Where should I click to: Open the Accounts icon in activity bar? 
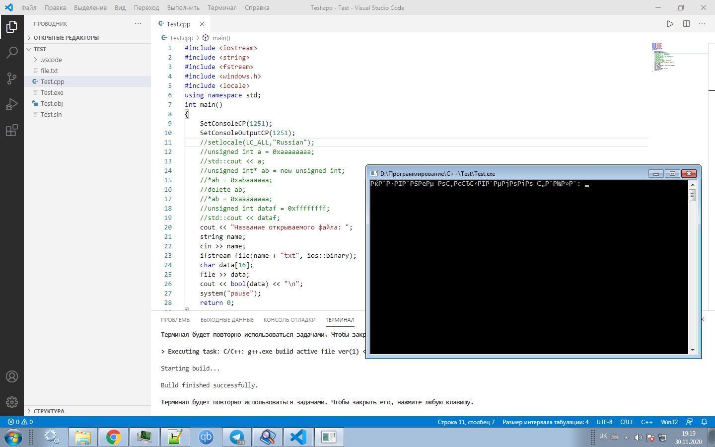tap(12, 376)
